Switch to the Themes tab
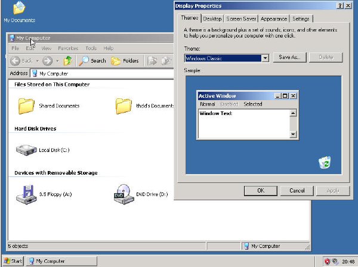 [x=190, y=18]
